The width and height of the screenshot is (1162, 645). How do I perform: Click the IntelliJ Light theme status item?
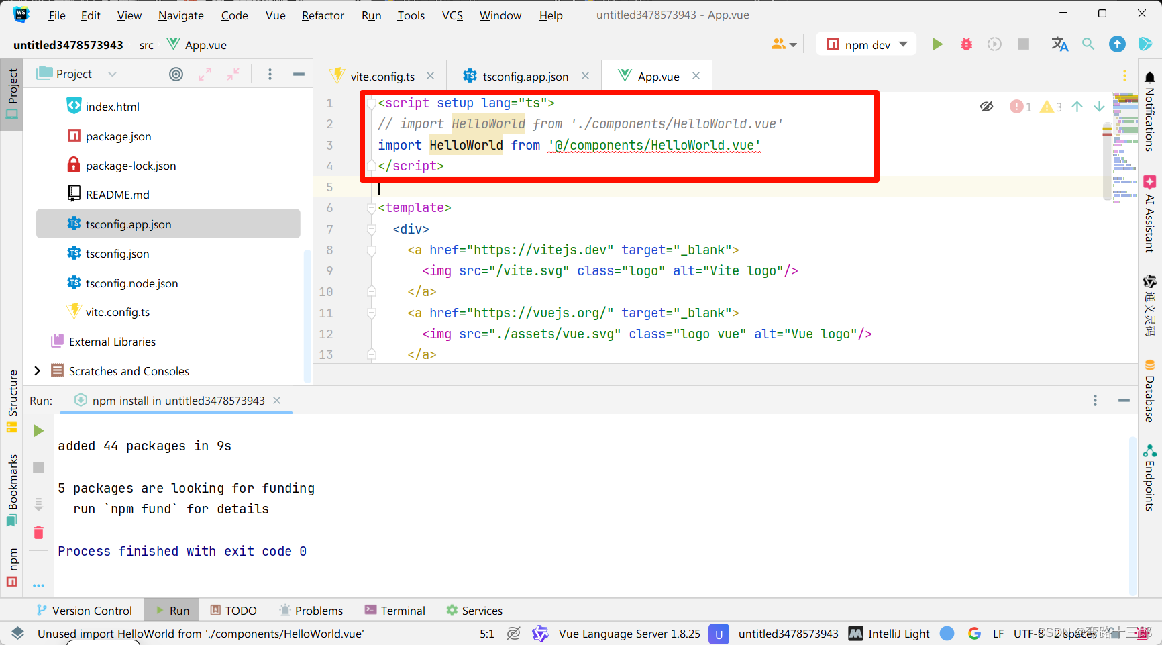[x=899, y=634]
